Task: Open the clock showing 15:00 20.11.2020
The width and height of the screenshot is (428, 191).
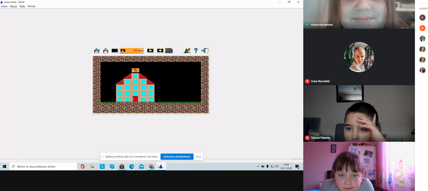Action: pyautogui.click(x=286, y=166)
